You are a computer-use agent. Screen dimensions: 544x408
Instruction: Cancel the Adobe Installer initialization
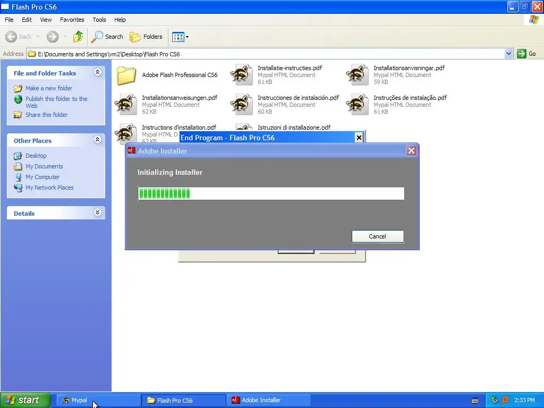[x=378, y=236]
